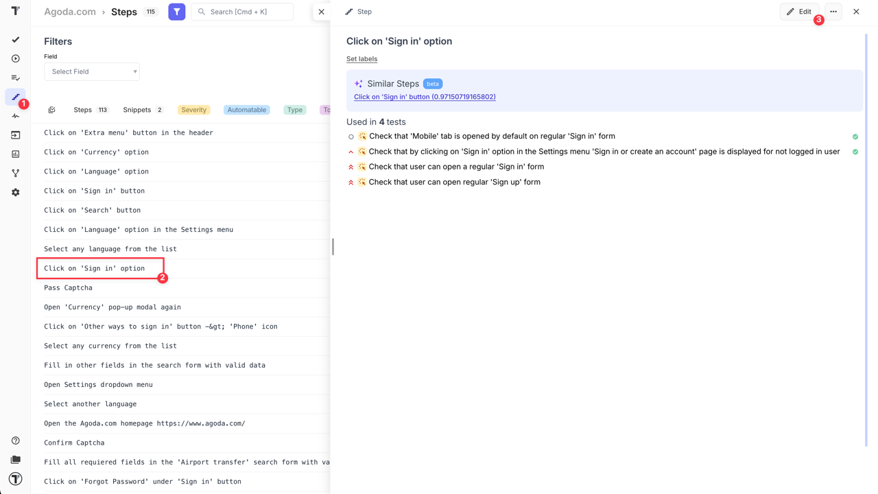Select the Test Plans list icon in sidebar
Viewport: 878px width, 494px height.
[15, 78]
